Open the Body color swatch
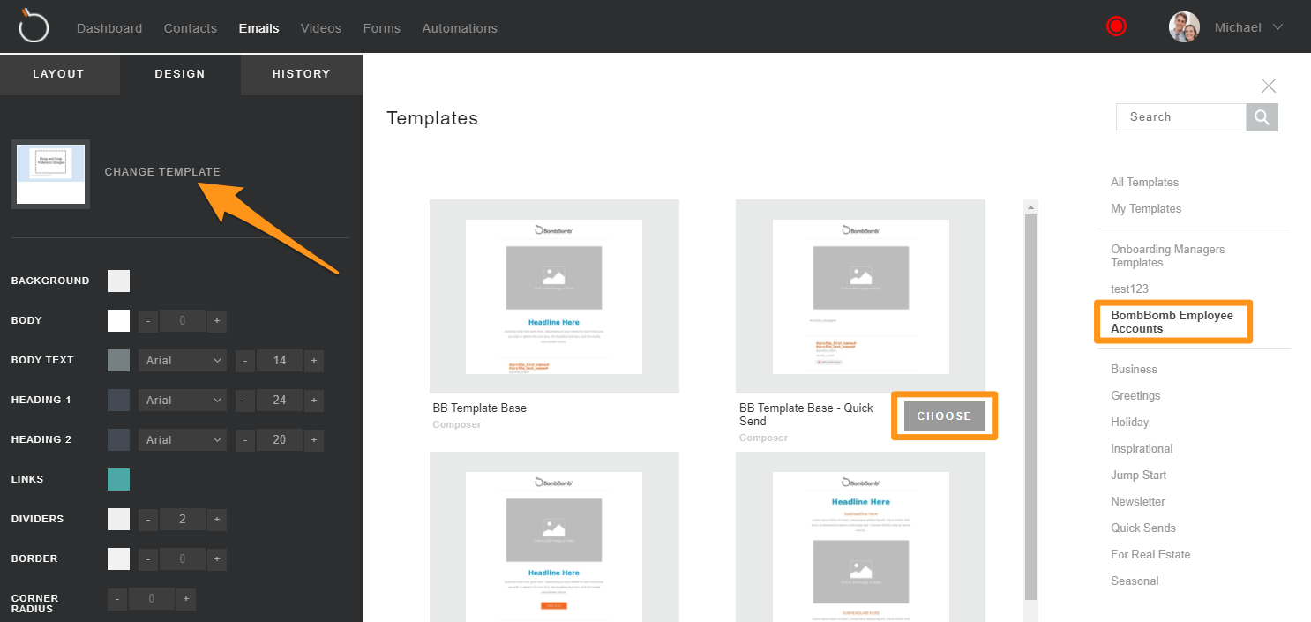This screenshot has height=622, width=1311. [118, 320]
